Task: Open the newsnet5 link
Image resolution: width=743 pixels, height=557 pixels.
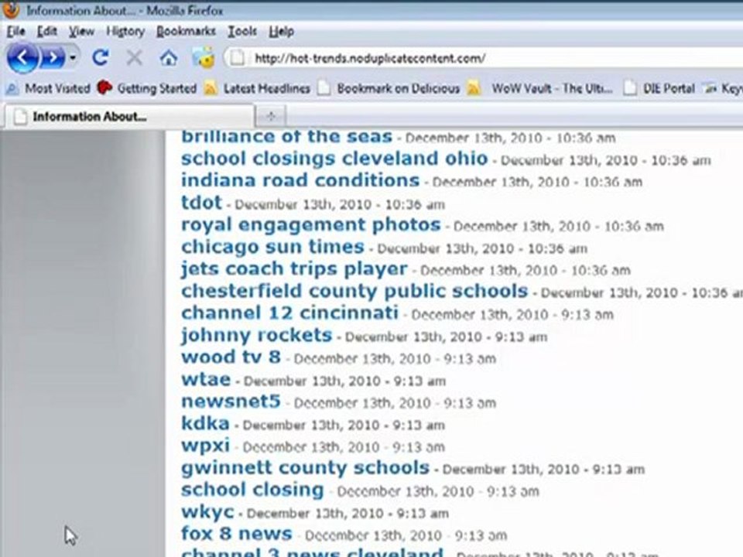Action: (231, 402)
